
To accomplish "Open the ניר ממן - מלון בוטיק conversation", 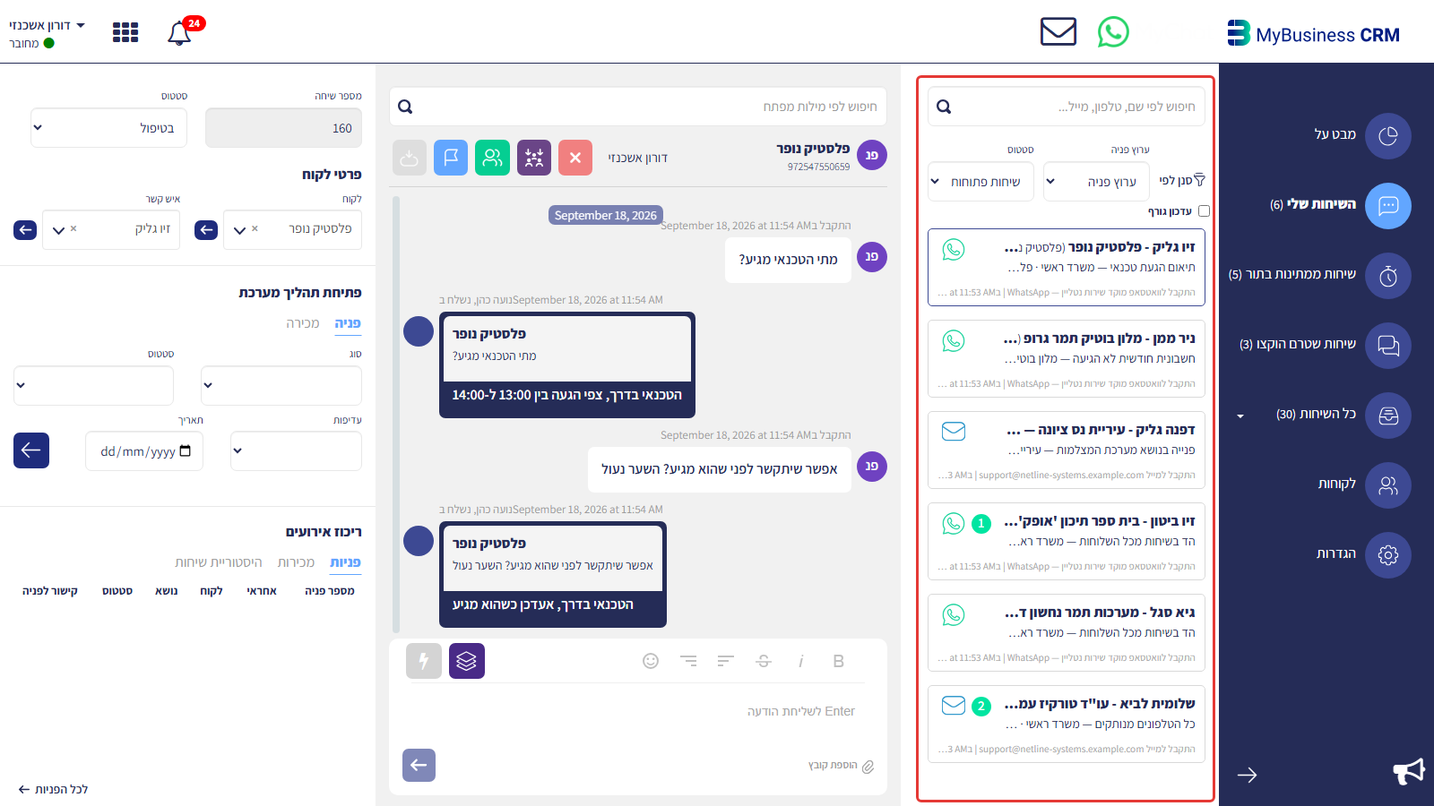I will pos(1067,358).
